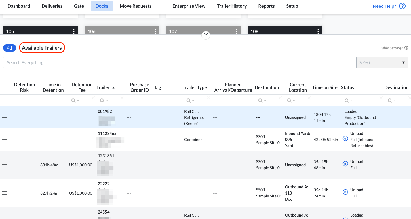Open dock 108 three-dot menu

pos(318,31)
